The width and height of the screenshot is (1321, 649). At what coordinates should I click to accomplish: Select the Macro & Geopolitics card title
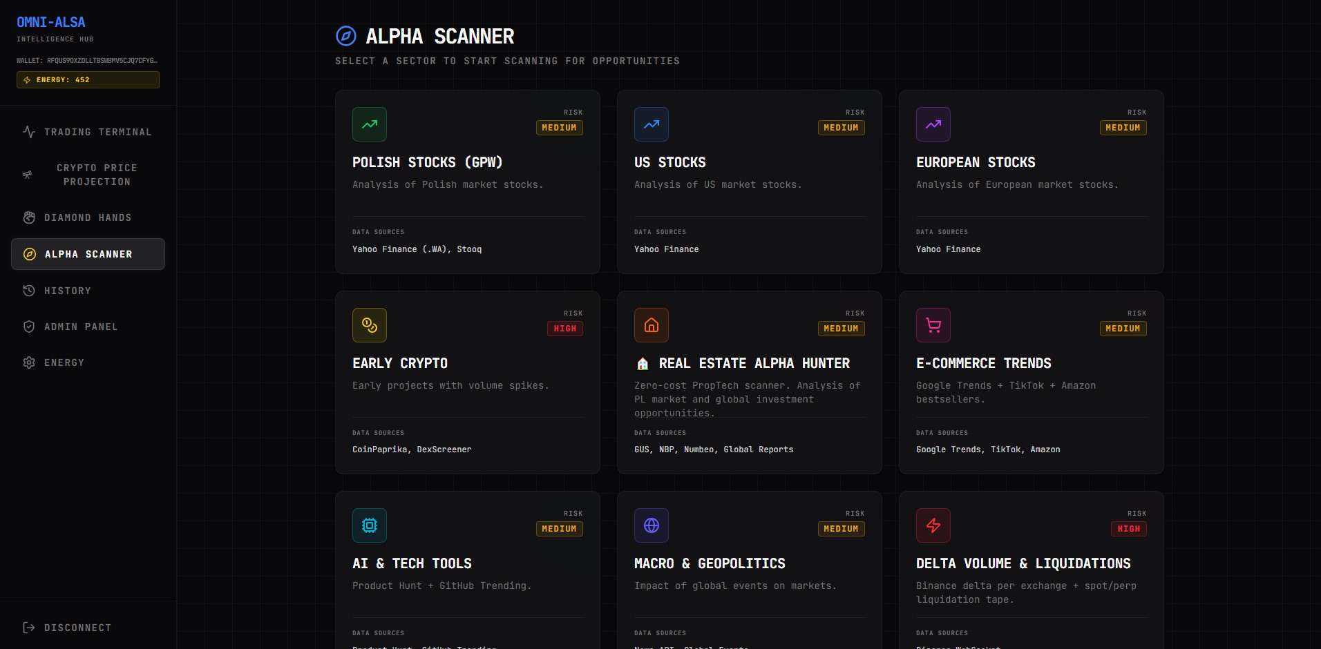pyautogui.click(x=710, y=563)
